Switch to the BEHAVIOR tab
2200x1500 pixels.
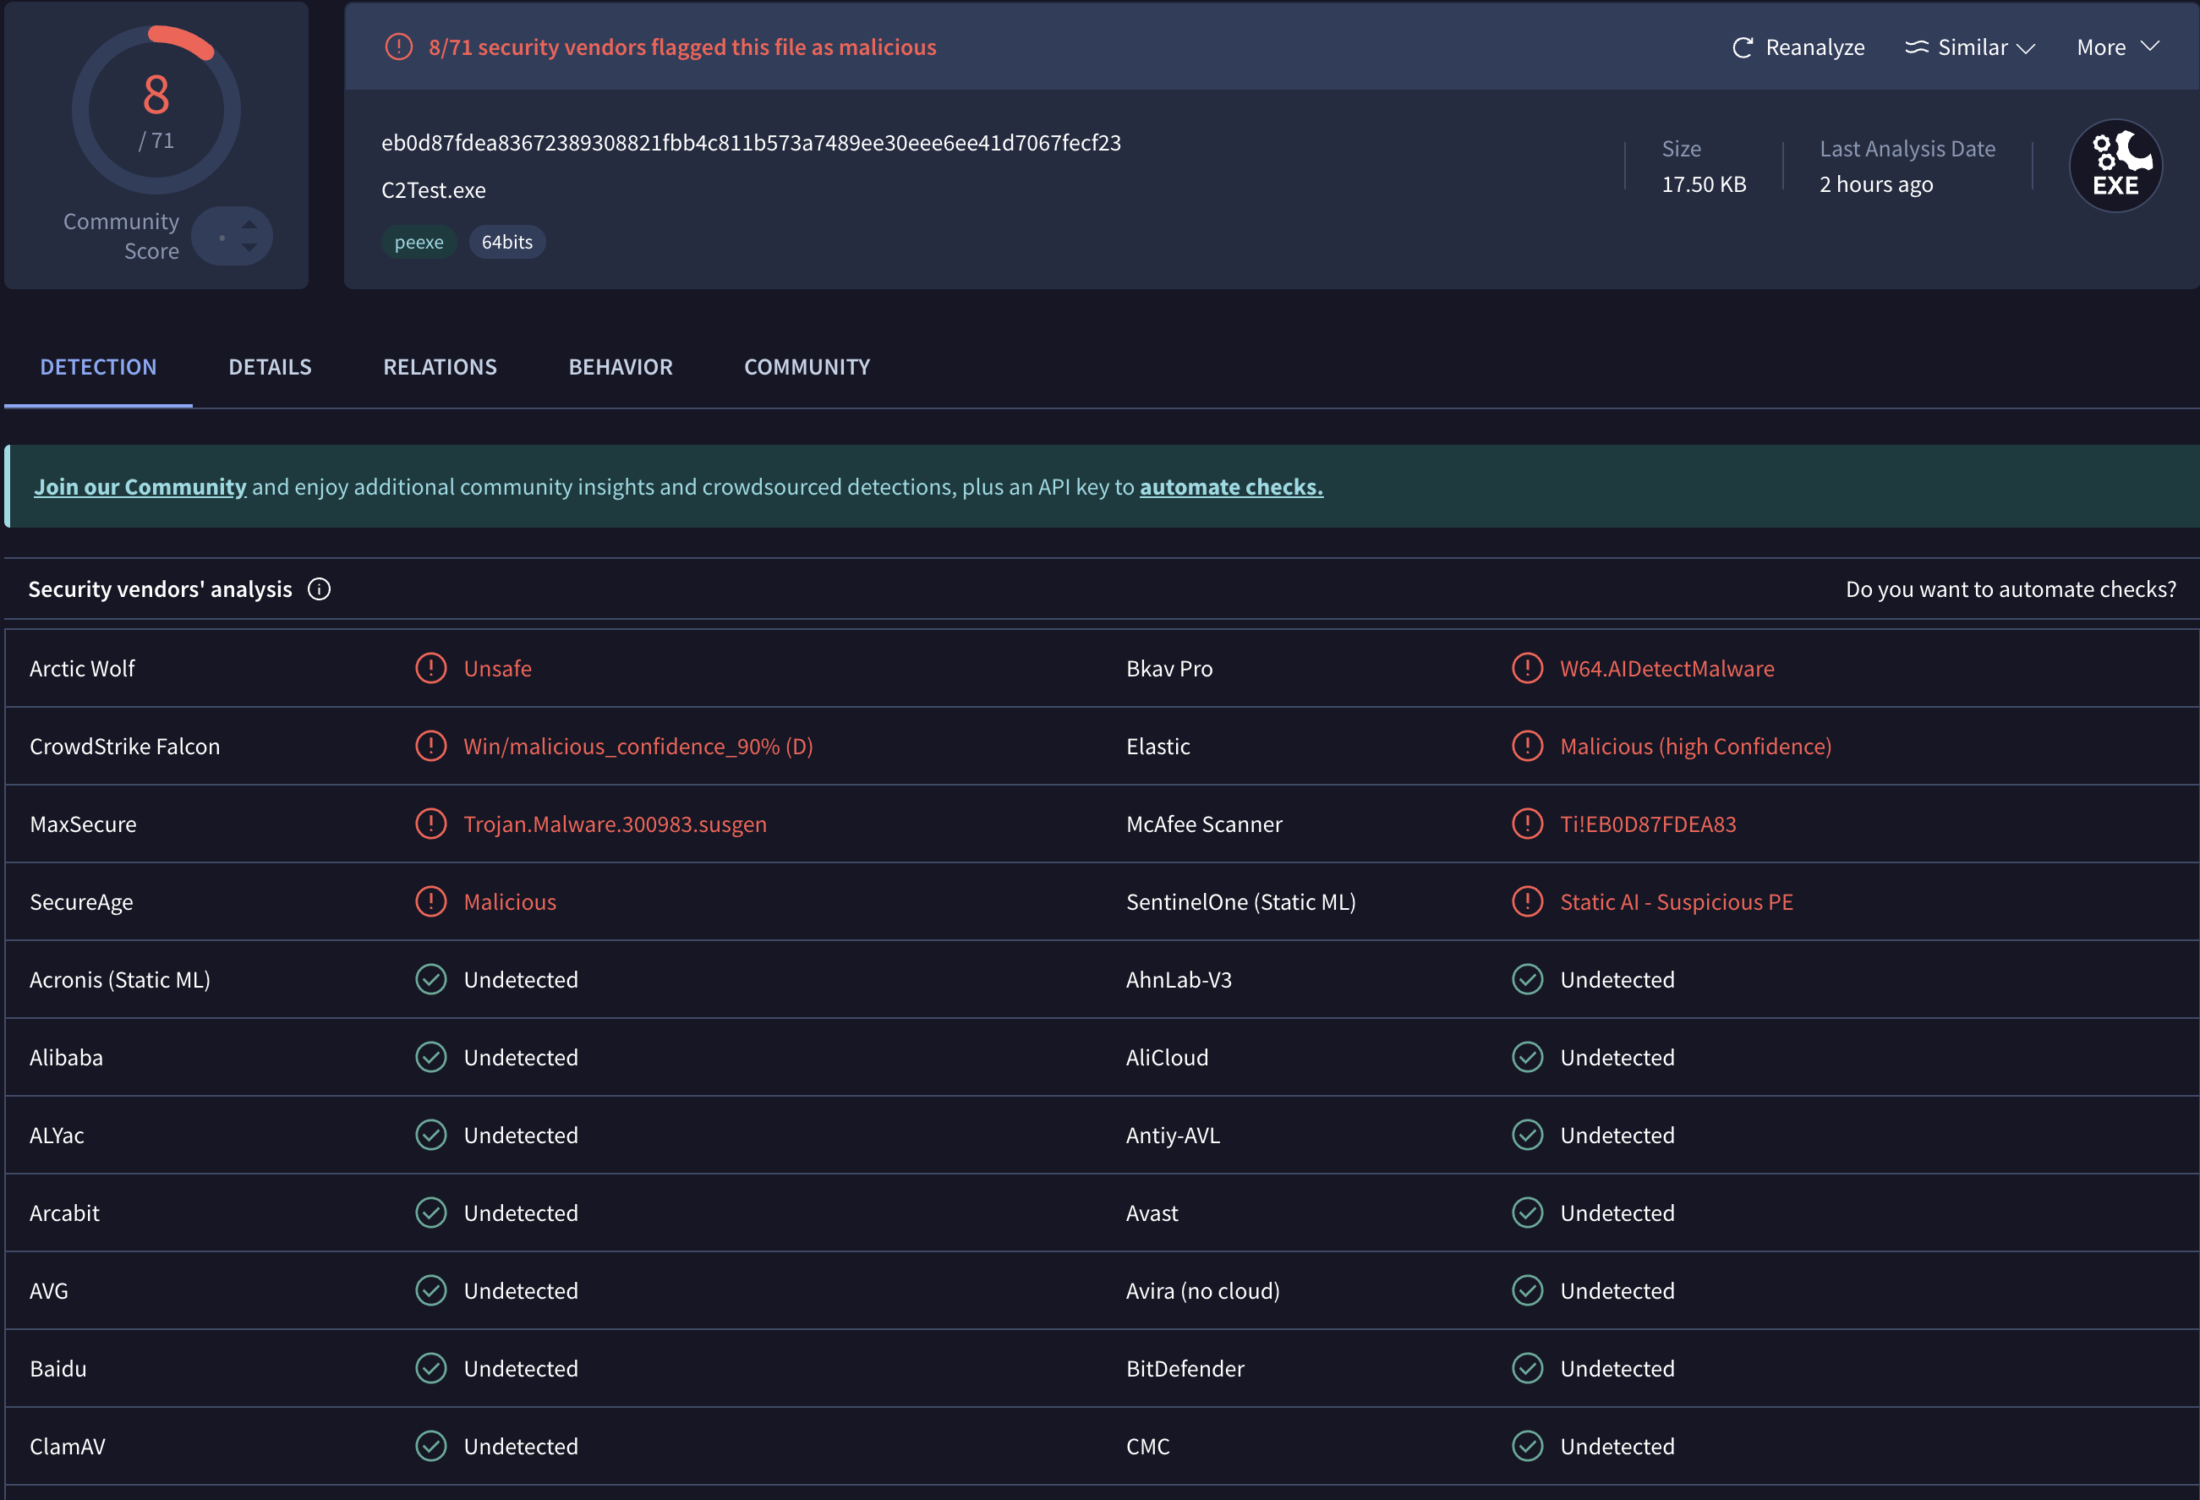click(621, 368)
